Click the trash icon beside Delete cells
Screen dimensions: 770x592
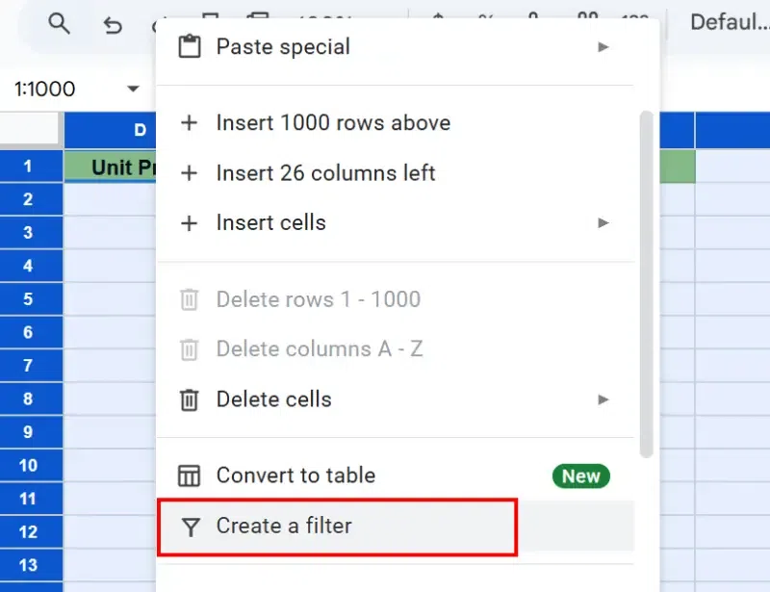click(x=190, y=399)
